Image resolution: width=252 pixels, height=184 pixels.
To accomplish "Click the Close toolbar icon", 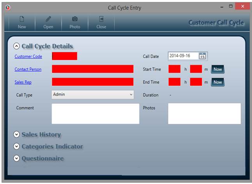I will pyautogui.click(x=101, y=19).
